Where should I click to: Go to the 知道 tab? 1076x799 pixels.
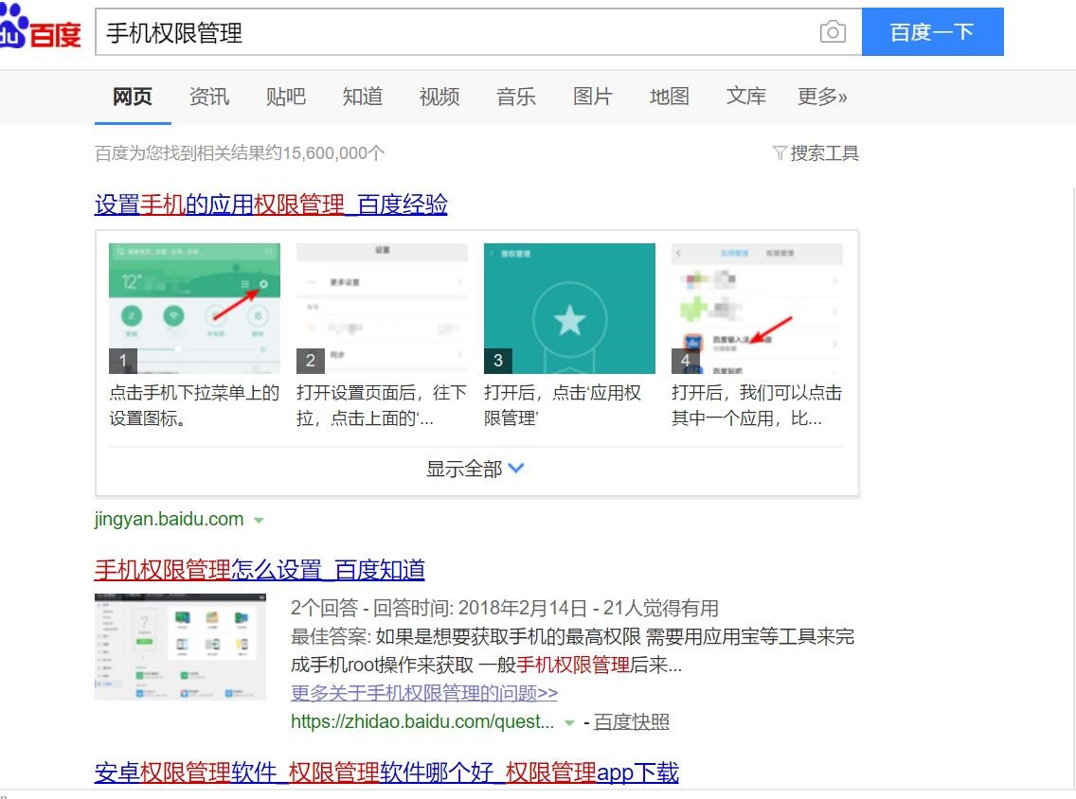click(x=363, y=97)
